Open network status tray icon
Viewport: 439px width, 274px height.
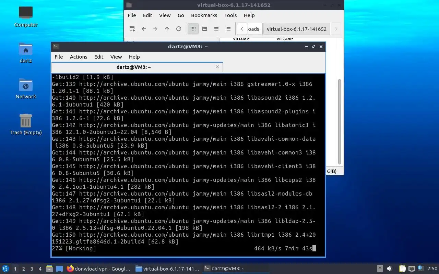(x=412, y=269)
